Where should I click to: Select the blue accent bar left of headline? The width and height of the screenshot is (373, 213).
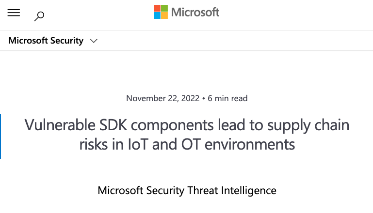tap(0, 136)
